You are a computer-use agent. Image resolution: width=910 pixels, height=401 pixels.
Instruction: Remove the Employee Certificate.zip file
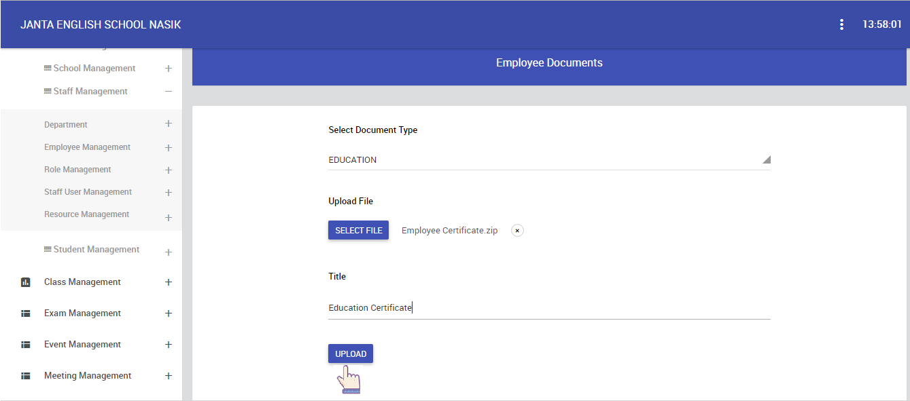[517, 231]
